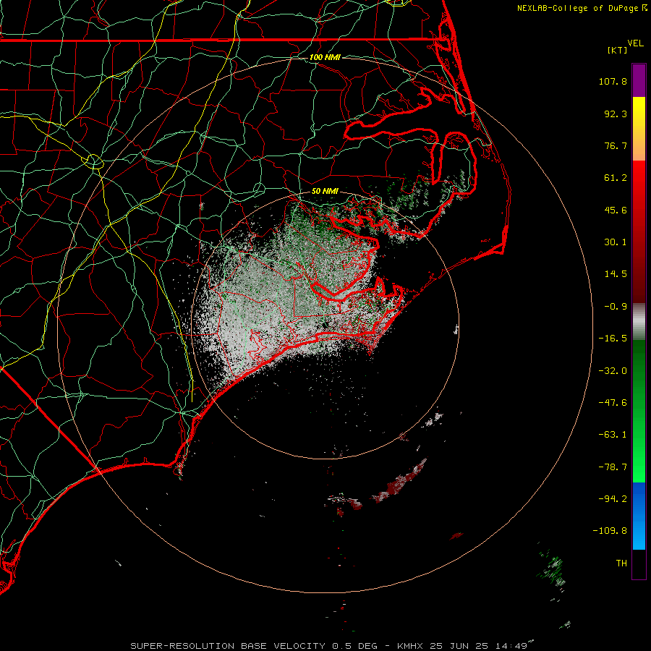Select the -32.0 velocity scale value

point(613,371)
